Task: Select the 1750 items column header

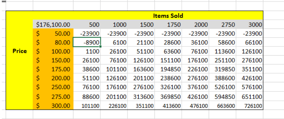Action: (x=168, y=25)
